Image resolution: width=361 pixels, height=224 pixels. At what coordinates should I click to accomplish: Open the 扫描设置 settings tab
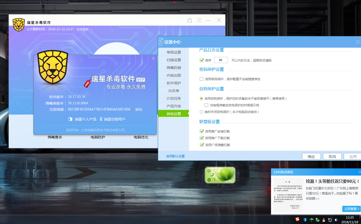(174, 60)
